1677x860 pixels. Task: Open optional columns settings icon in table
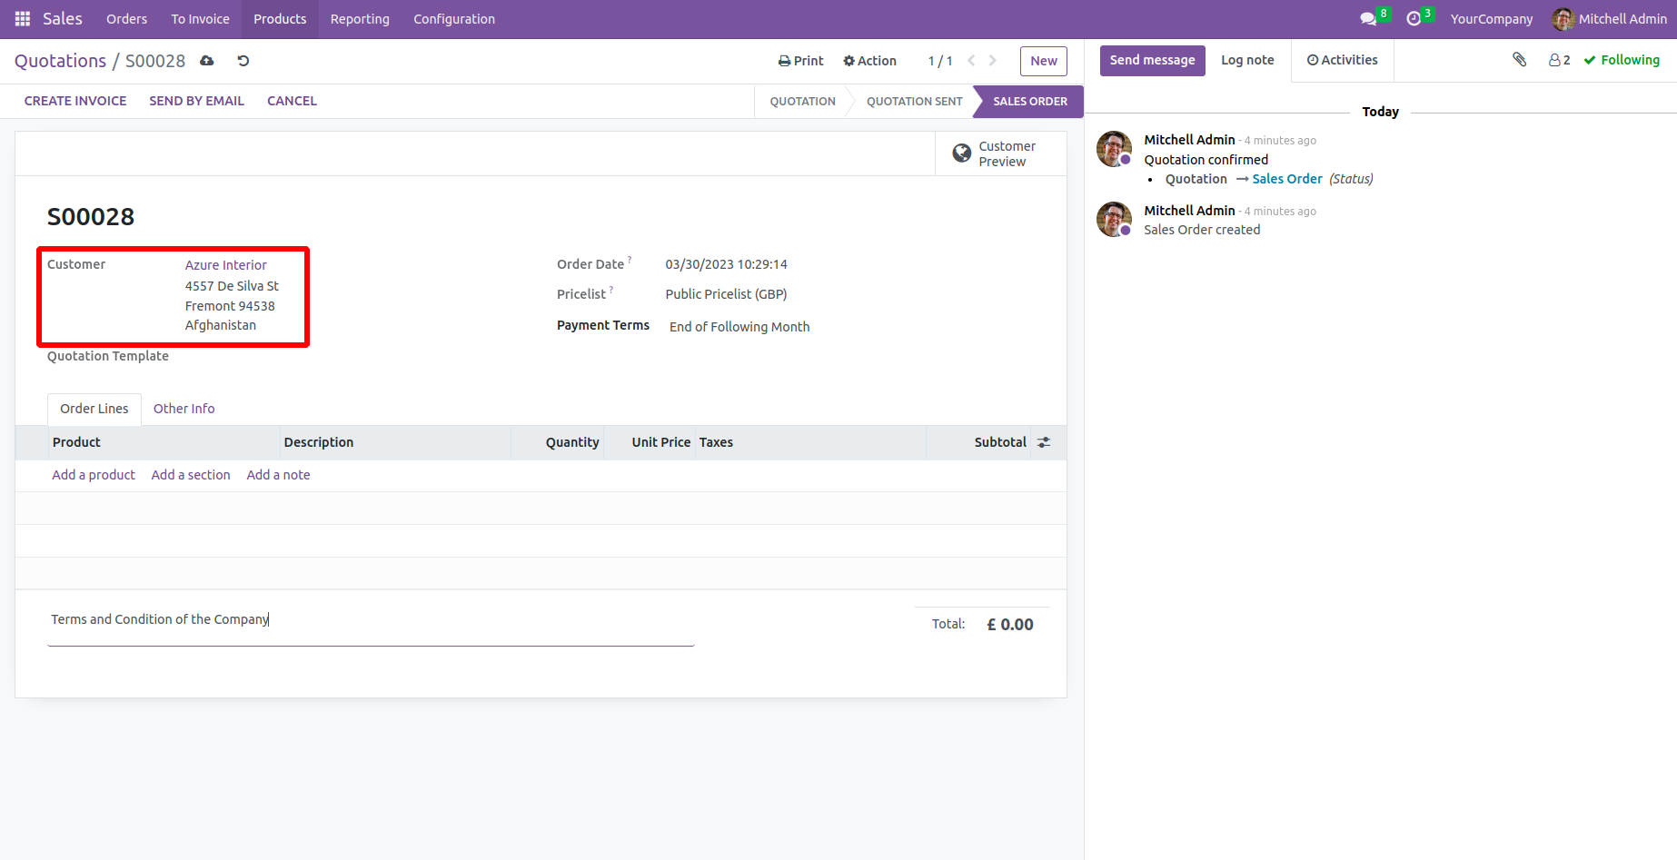point(1044,442)
